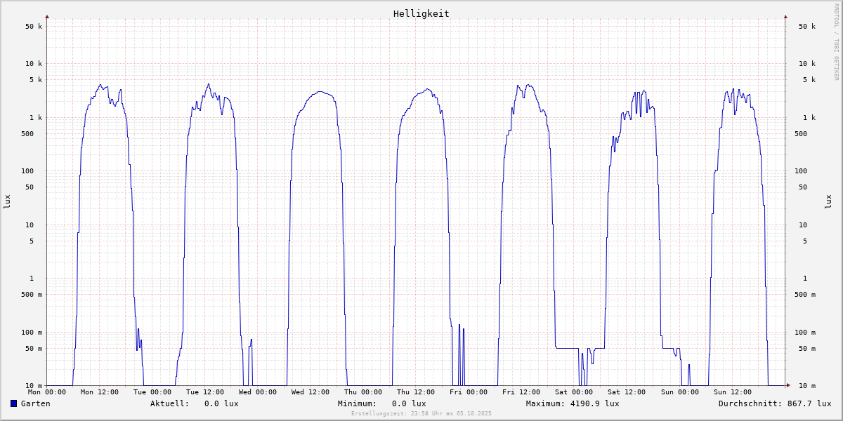The width and height of the screenshot is (843, 421).
Task: Click the red arrow ending the X-axis
Action: click(788, 385)
